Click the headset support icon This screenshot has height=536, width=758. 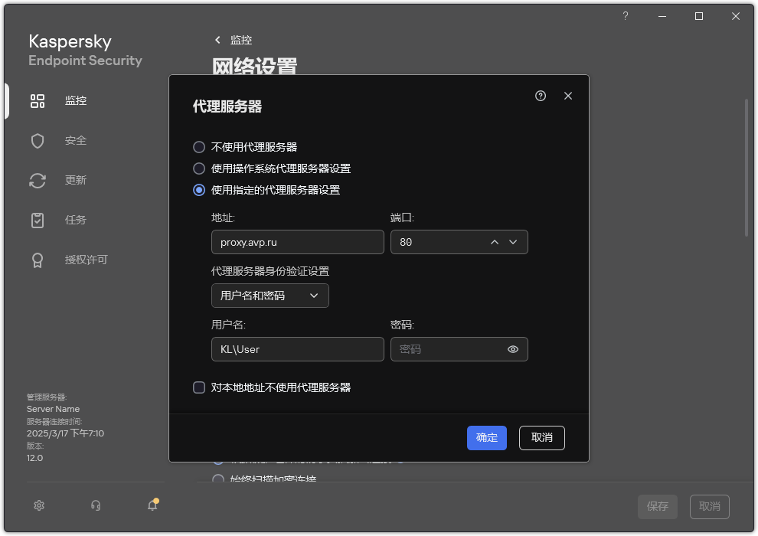(95, 505)
